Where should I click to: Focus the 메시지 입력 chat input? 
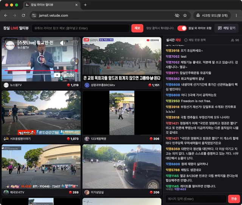[x=196, y=199]
